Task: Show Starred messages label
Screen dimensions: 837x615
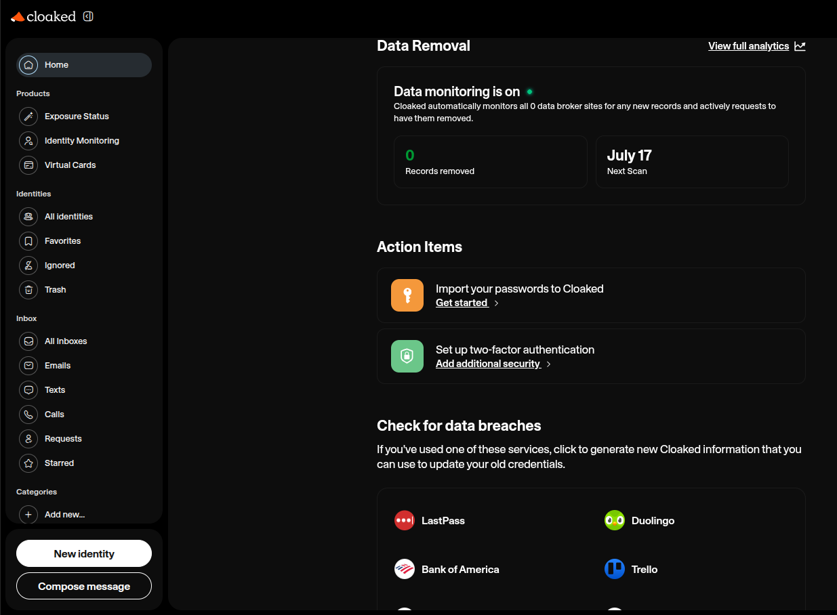Action: point(59,463)
